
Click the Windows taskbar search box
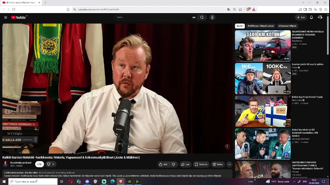(33, 182)
